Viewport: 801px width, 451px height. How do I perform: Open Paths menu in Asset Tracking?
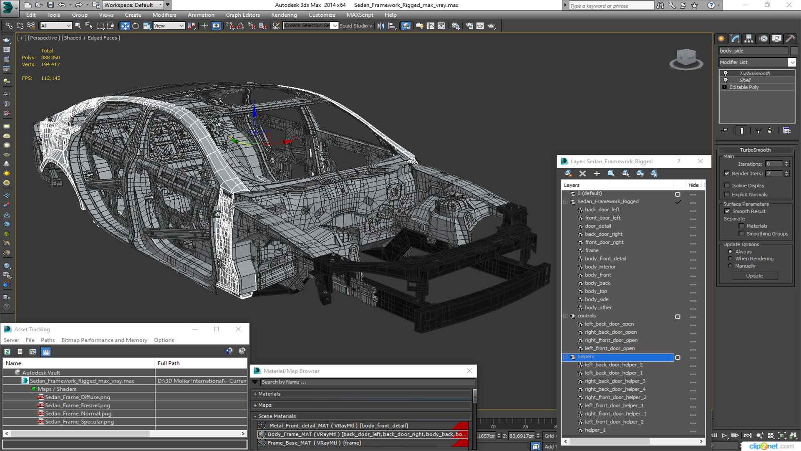tap(48, 340)
